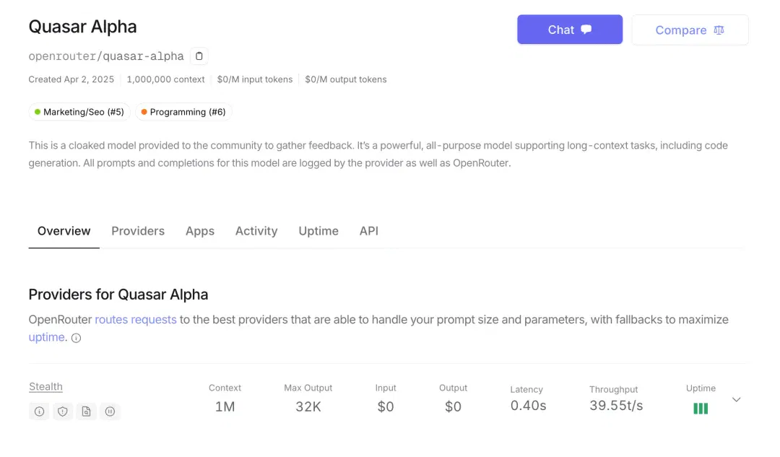Click the scales icon in the Compare button
Viewport: 780px width, 457px height.
(719, 30)
